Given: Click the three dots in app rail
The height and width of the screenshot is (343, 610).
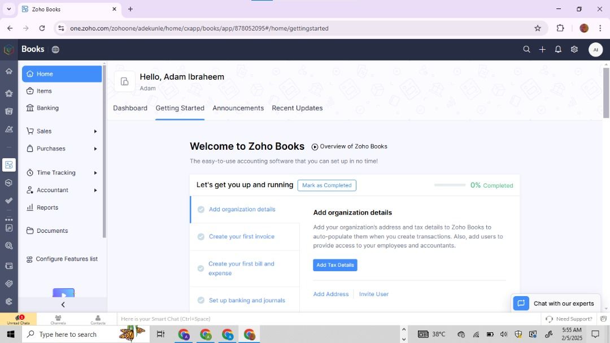Looking at the screenshot, I should (9, 220).
